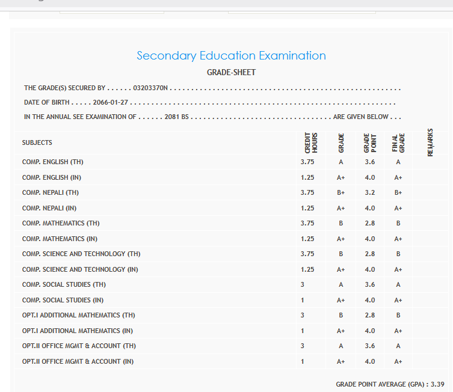Viewport: 453px width, 392px height.
Task: Click the SUBJECTS column header
Action: click(x=37, y=143)
